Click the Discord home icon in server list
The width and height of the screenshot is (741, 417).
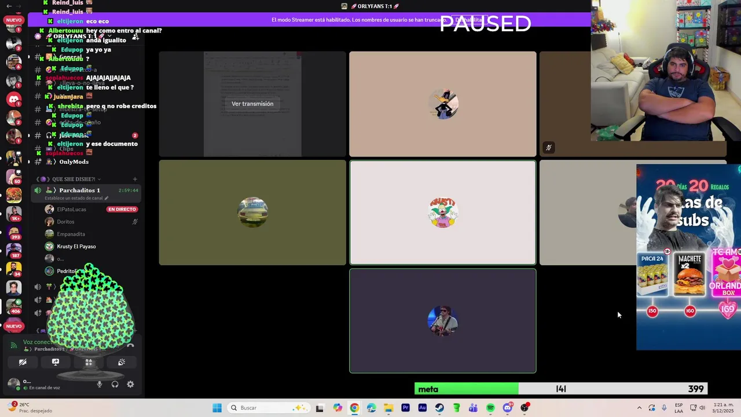14,99
